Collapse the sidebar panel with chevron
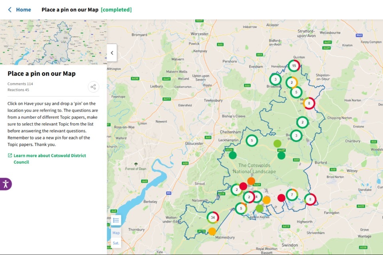 [112, 53]
